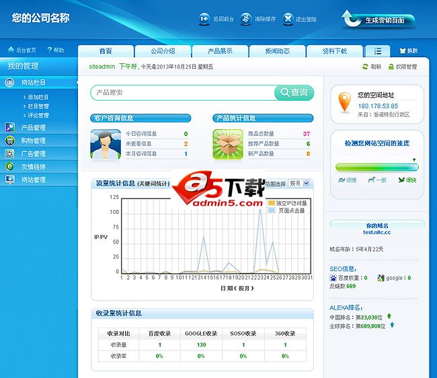Click the SOSO收录 column header
Image resolution: width=437 pixels, height=378 pixels.
243,334
